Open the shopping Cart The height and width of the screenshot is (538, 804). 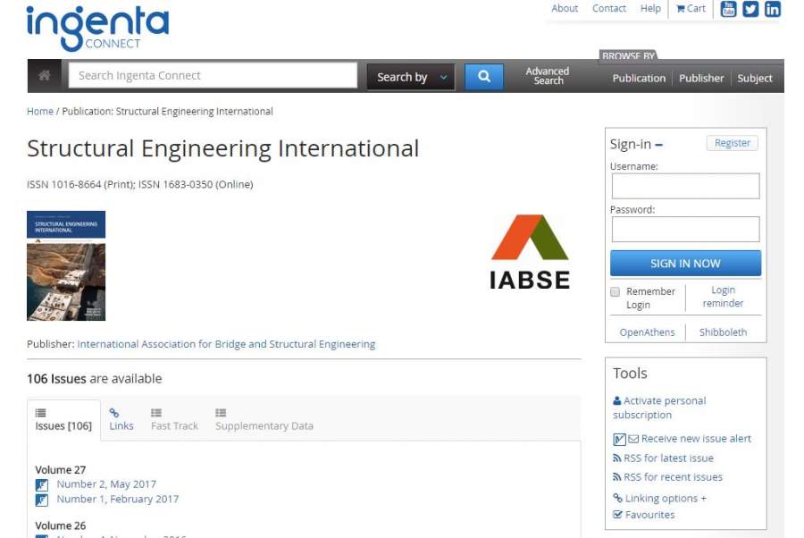[691, 8]
